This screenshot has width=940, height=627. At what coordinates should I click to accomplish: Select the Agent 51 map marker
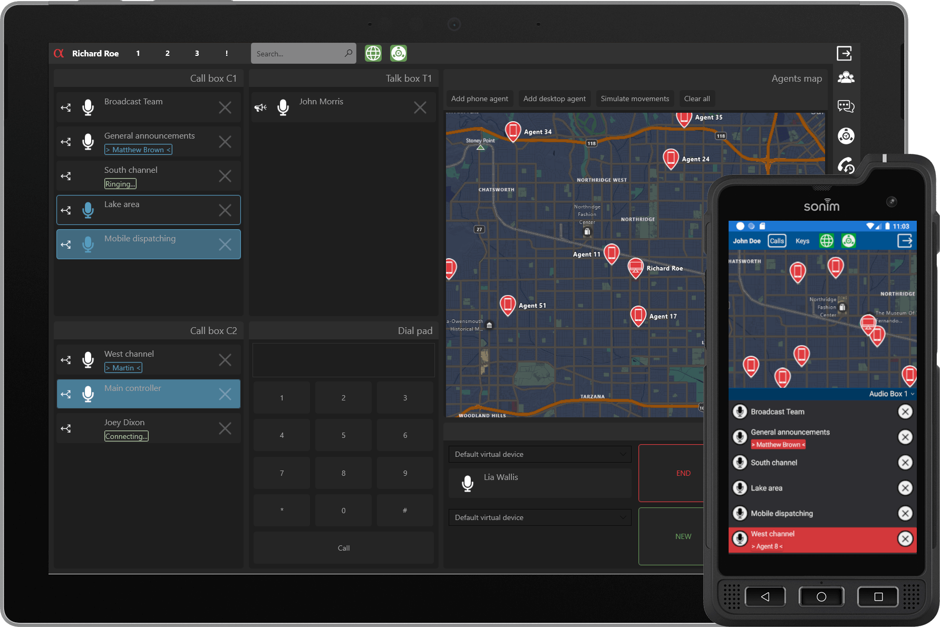click(508, 306)
